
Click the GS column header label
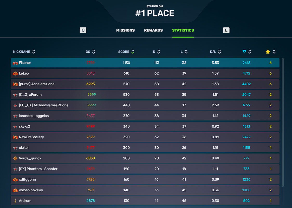click(88, 51)
